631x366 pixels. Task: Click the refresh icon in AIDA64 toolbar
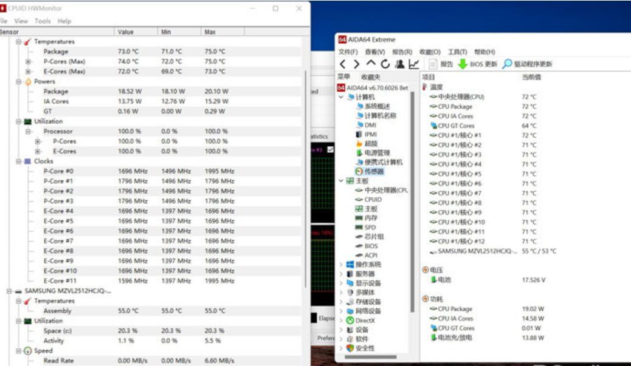386,63
